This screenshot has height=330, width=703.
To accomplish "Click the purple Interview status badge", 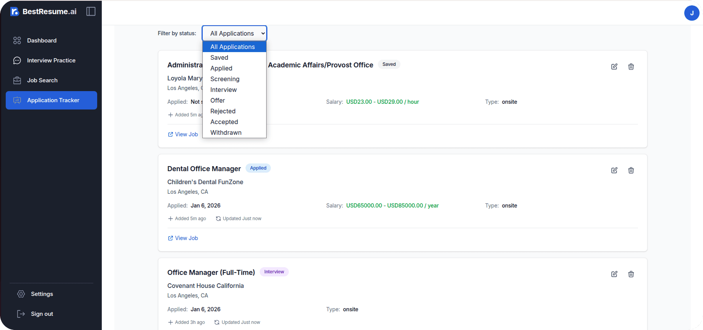I will 274,272.
